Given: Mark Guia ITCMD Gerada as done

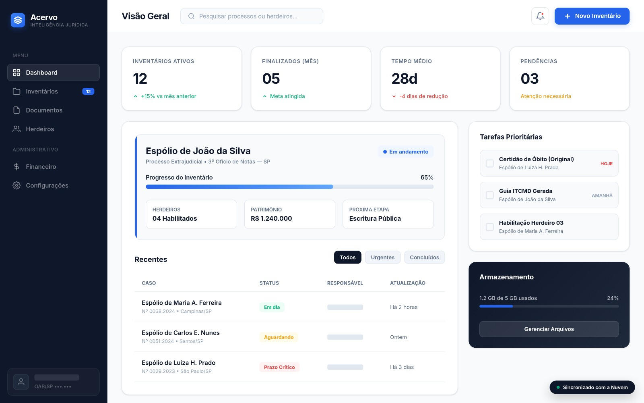Looking at the screenshot, I should click(489, 195).
